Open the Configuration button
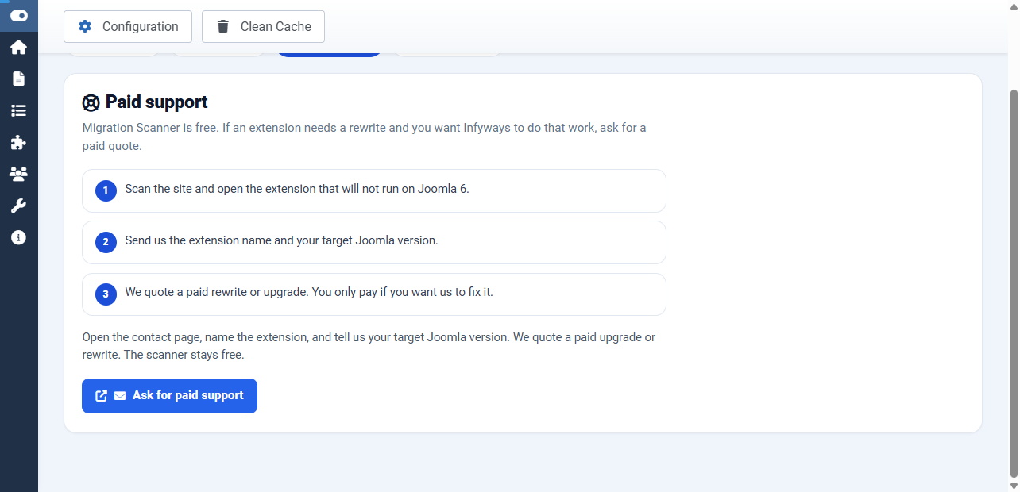The width and height of the screenshot is (1020, 492). [x=128, y=26]
